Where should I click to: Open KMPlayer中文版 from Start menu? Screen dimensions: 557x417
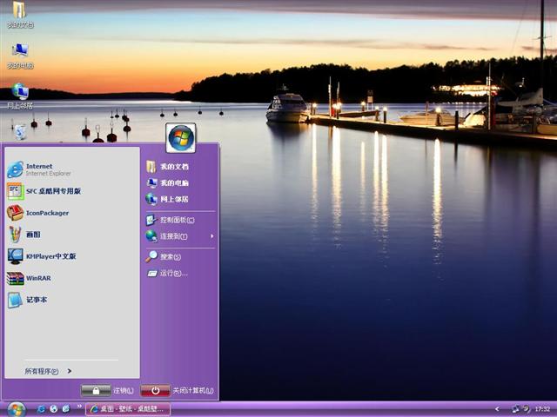coord(50,256)
